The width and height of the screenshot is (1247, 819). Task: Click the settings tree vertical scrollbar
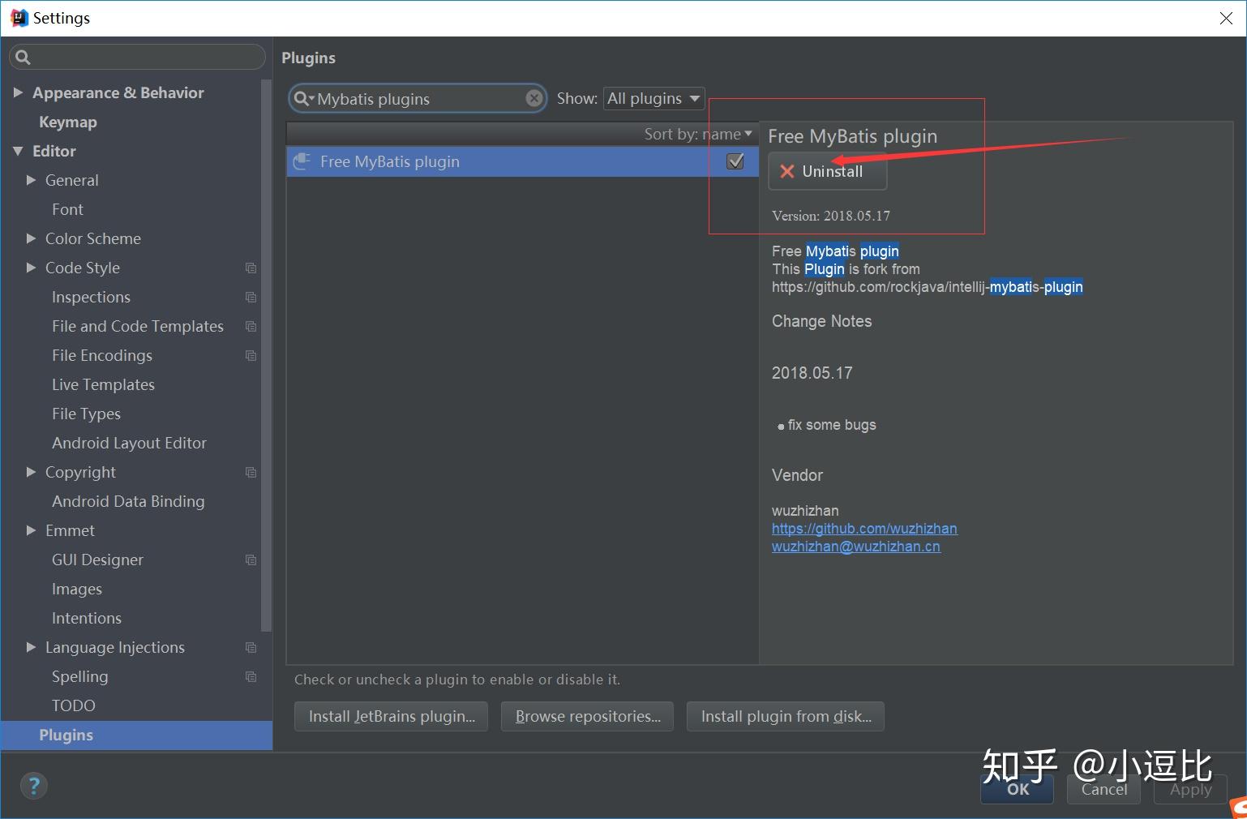266,355
